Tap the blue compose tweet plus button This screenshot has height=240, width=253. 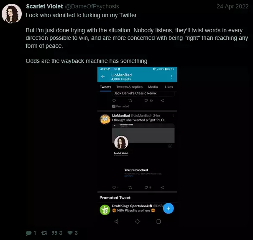[168, 208]
